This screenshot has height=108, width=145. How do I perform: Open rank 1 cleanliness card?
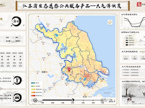point(126,58)
